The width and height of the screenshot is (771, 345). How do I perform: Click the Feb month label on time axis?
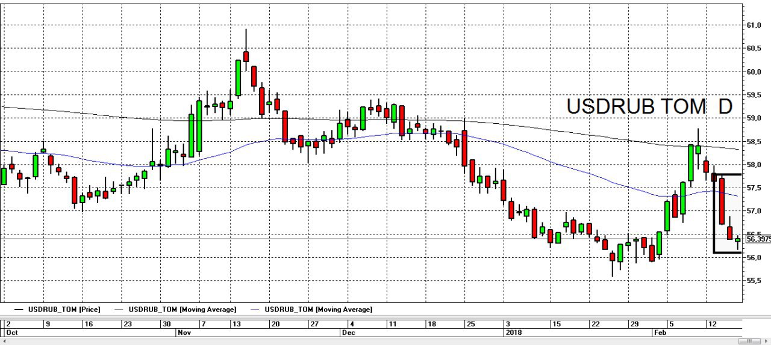click(x=660, y=332)
